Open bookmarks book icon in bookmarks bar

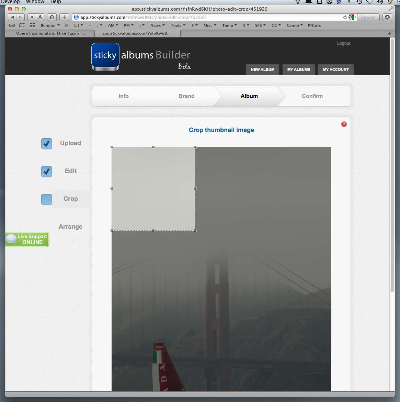point(22,25)
